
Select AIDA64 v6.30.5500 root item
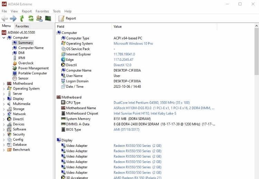click(21, 32)
